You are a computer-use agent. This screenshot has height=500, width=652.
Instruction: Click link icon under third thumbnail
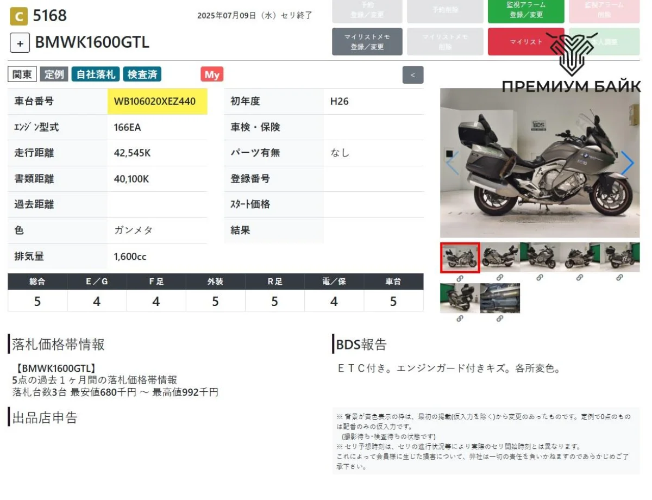540,278
